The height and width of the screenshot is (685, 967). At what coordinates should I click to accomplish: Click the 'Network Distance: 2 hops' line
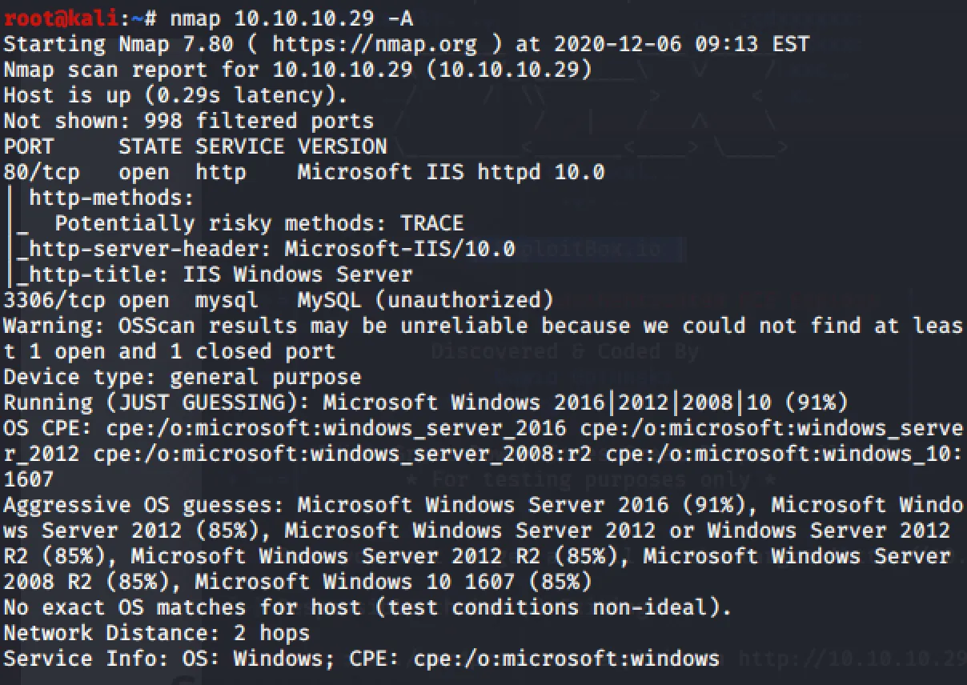pos(157,633)
